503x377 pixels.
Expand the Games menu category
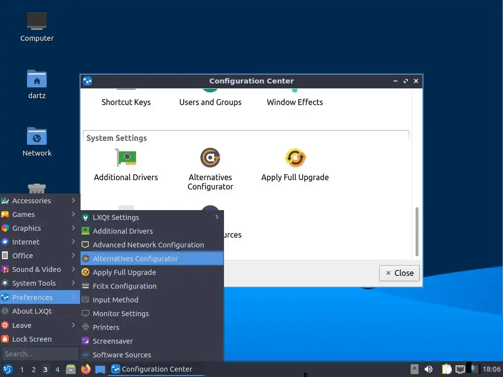(x=40, y=215)
